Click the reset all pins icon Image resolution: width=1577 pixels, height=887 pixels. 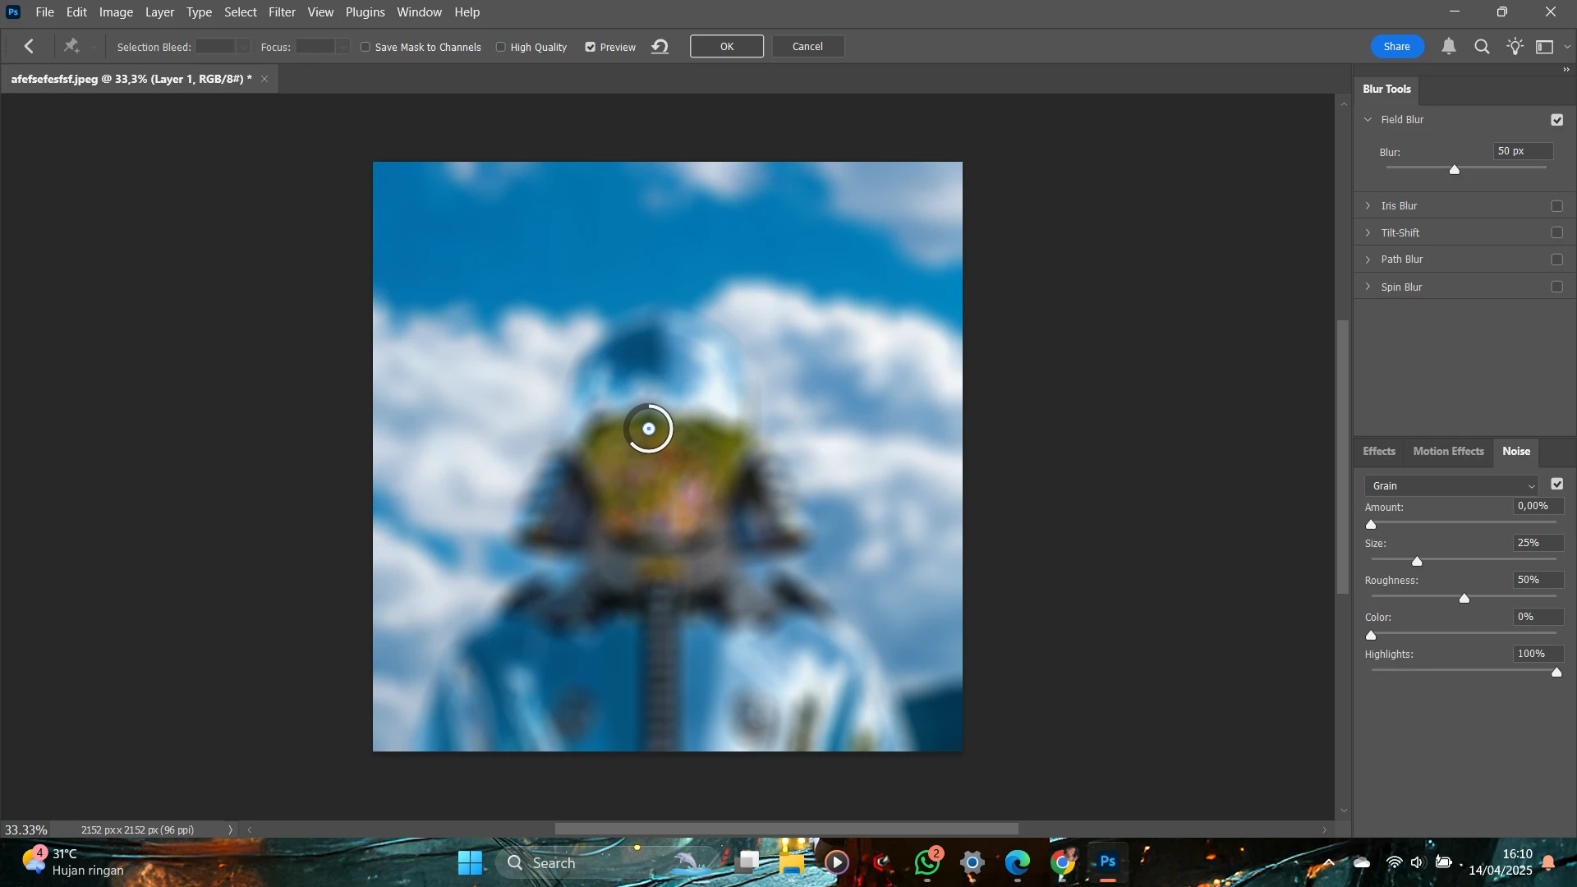pos(660,47)
